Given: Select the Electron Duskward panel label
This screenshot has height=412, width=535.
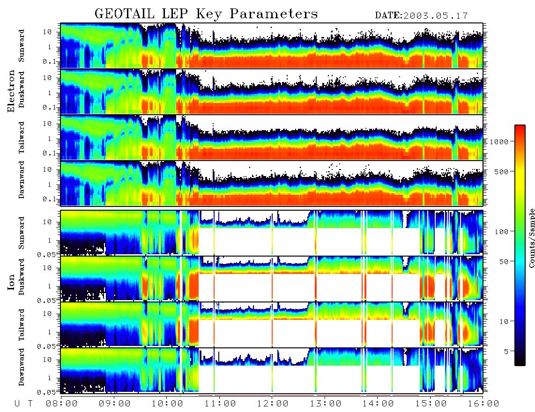Looking at the screenshot, I should pos(22,89).
